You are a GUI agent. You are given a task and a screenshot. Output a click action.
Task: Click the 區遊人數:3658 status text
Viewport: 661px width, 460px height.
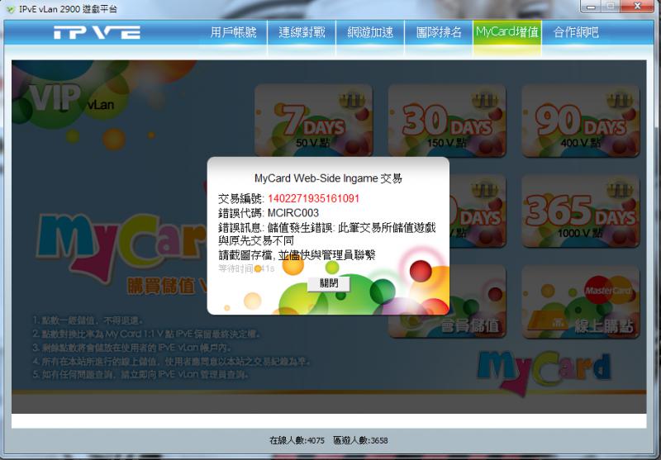pyautogui.click(x=360, y=441)
